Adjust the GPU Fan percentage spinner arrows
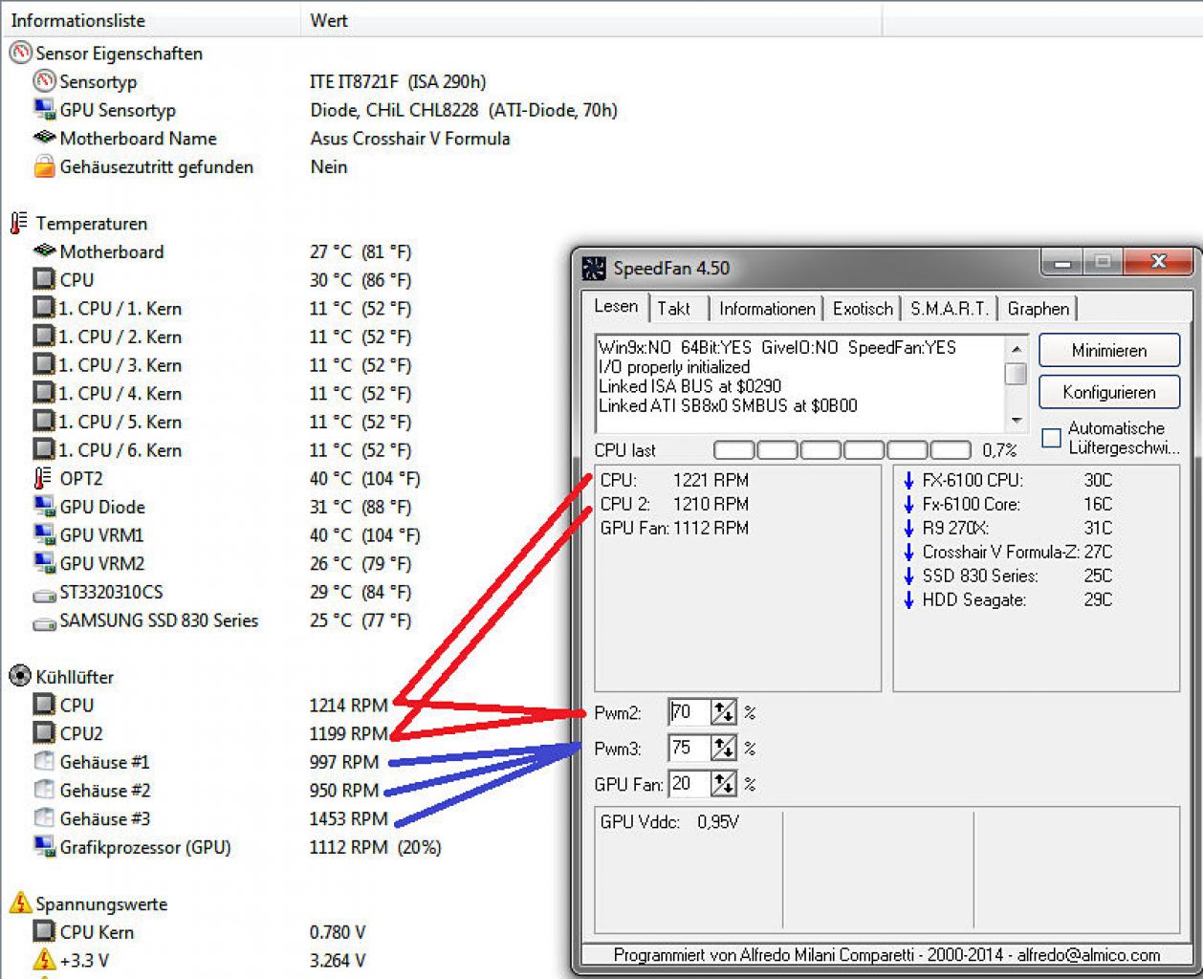Screen dimensions: 1203x979 click(x=724, y=785)
